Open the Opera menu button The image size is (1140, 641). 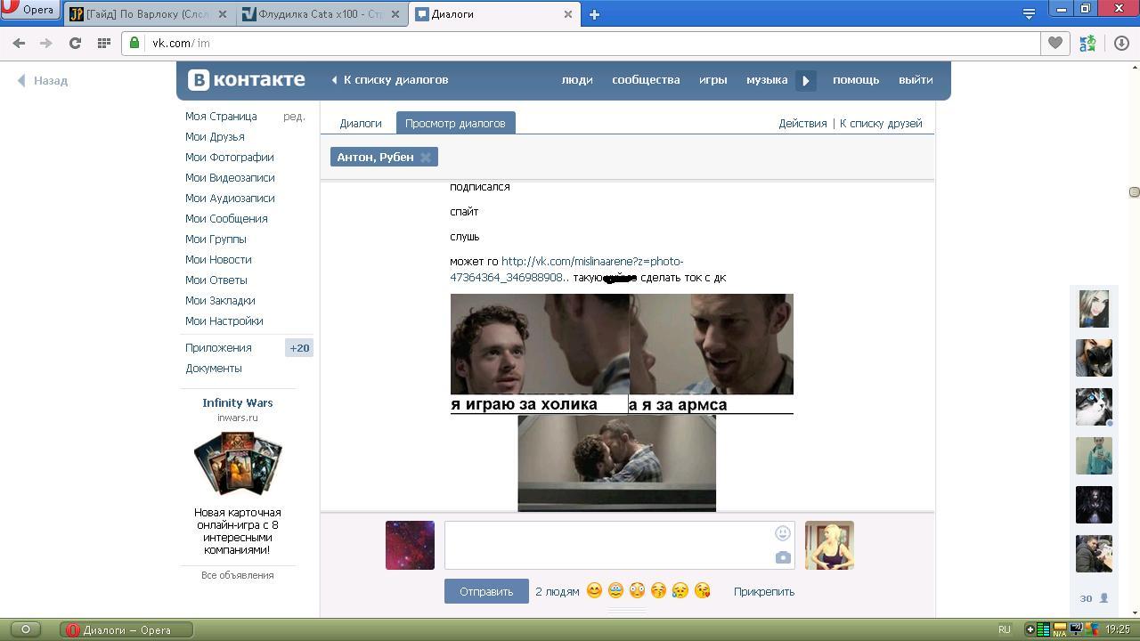click(x=30, y=10)
